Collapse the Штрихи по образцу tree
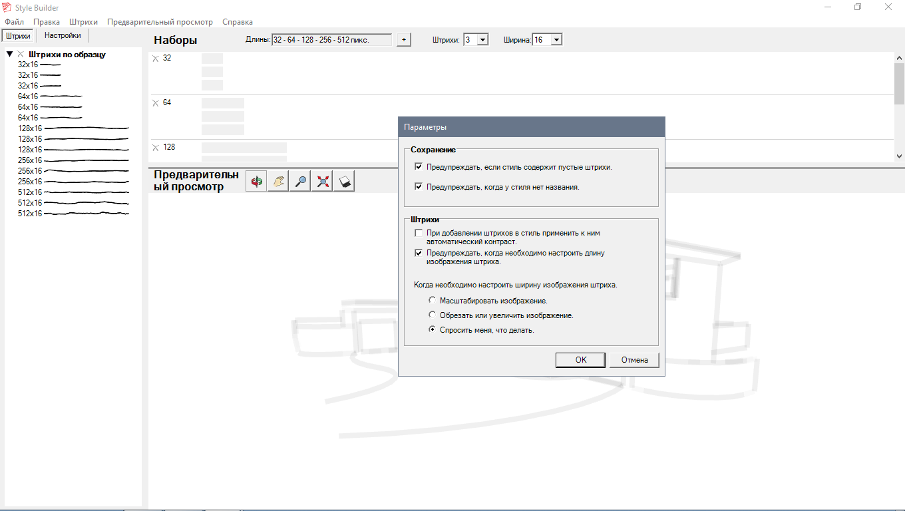 (10, 55)
